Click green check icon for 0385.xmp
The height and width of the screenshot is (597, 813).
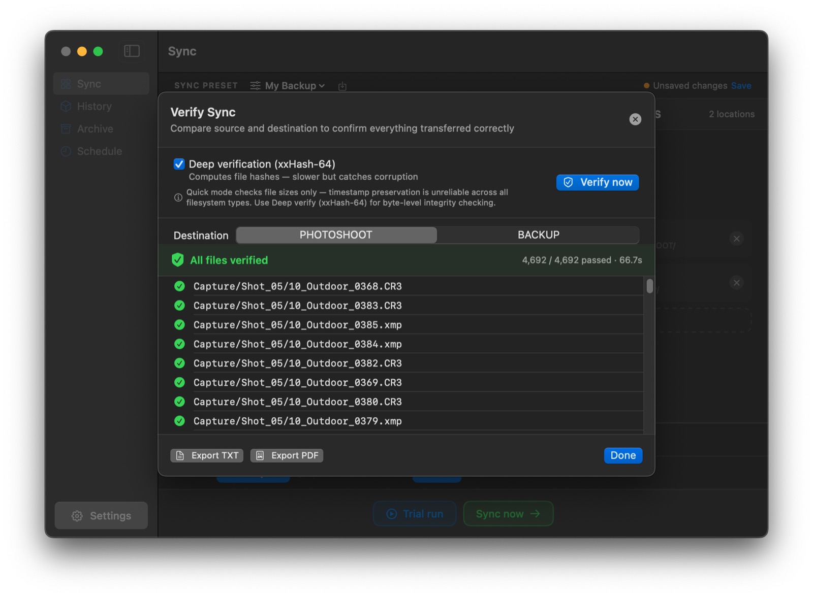click(179, 325)
